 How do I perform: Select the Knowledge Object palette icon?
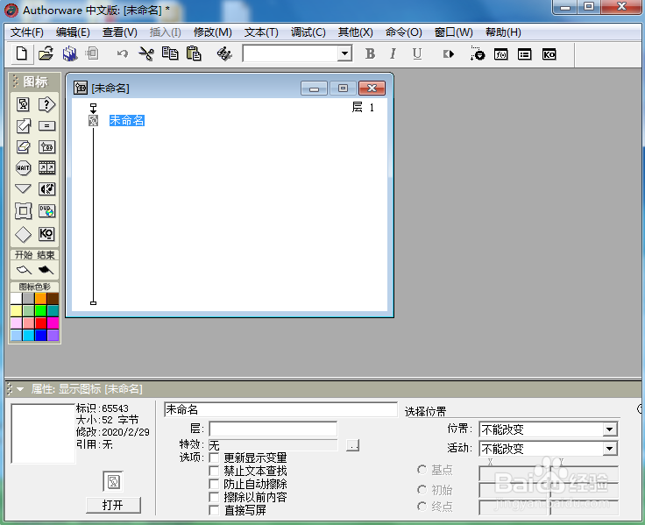pyautogui.click(x=46, y=234)
